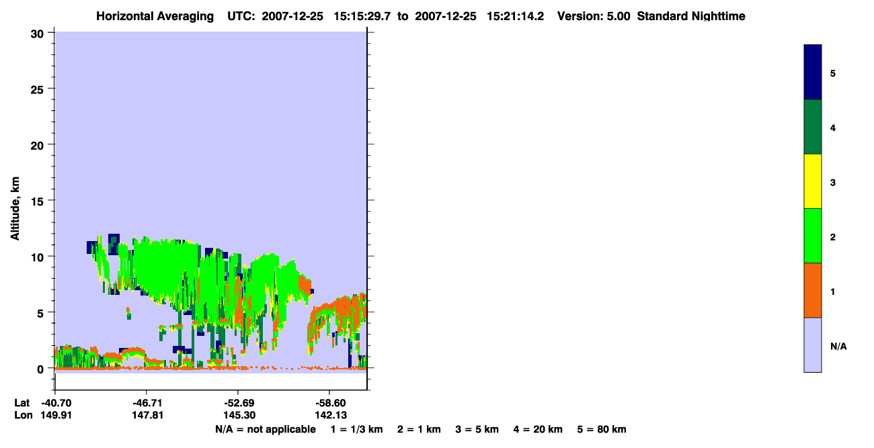Viewport: 874px width, 448px height.
Task: Click the 15 altitude tick label
Action: point(39,201)
